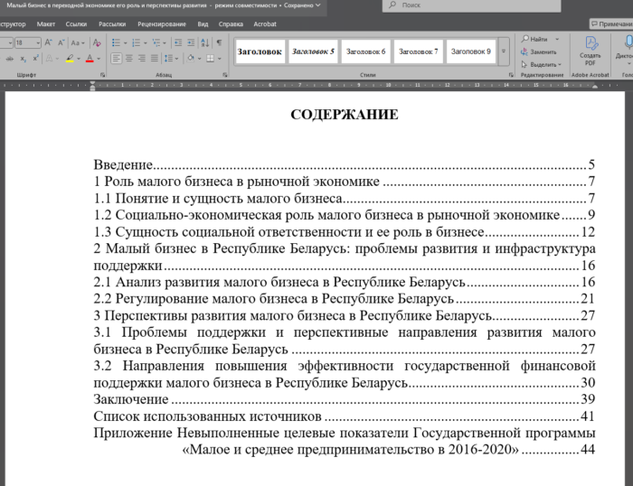The width and height of the screenshot is (633, 486).
Task: Open multilevel list dropdown arrow
Action: point(165,42)
